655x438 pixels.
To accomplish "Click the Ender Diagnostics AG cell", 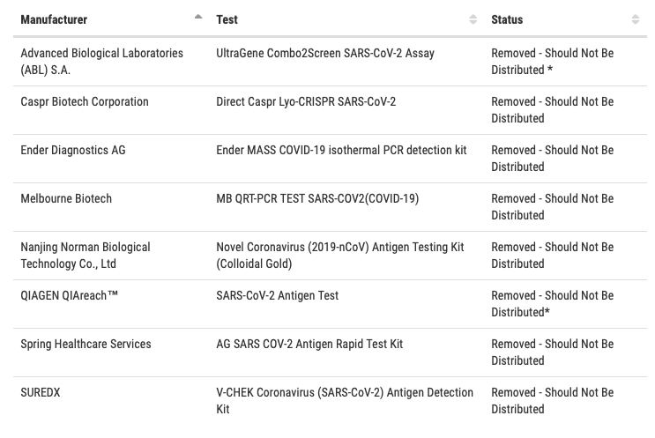I will 73,150.
